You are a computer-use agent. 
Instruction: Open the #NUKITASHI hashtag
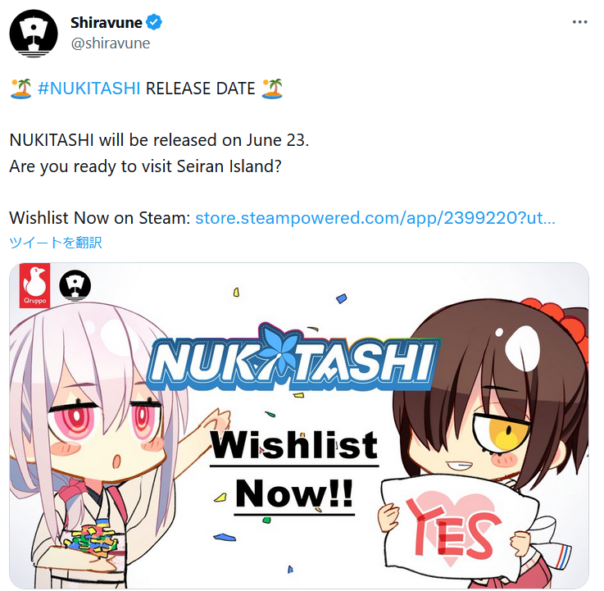[89, 89]
